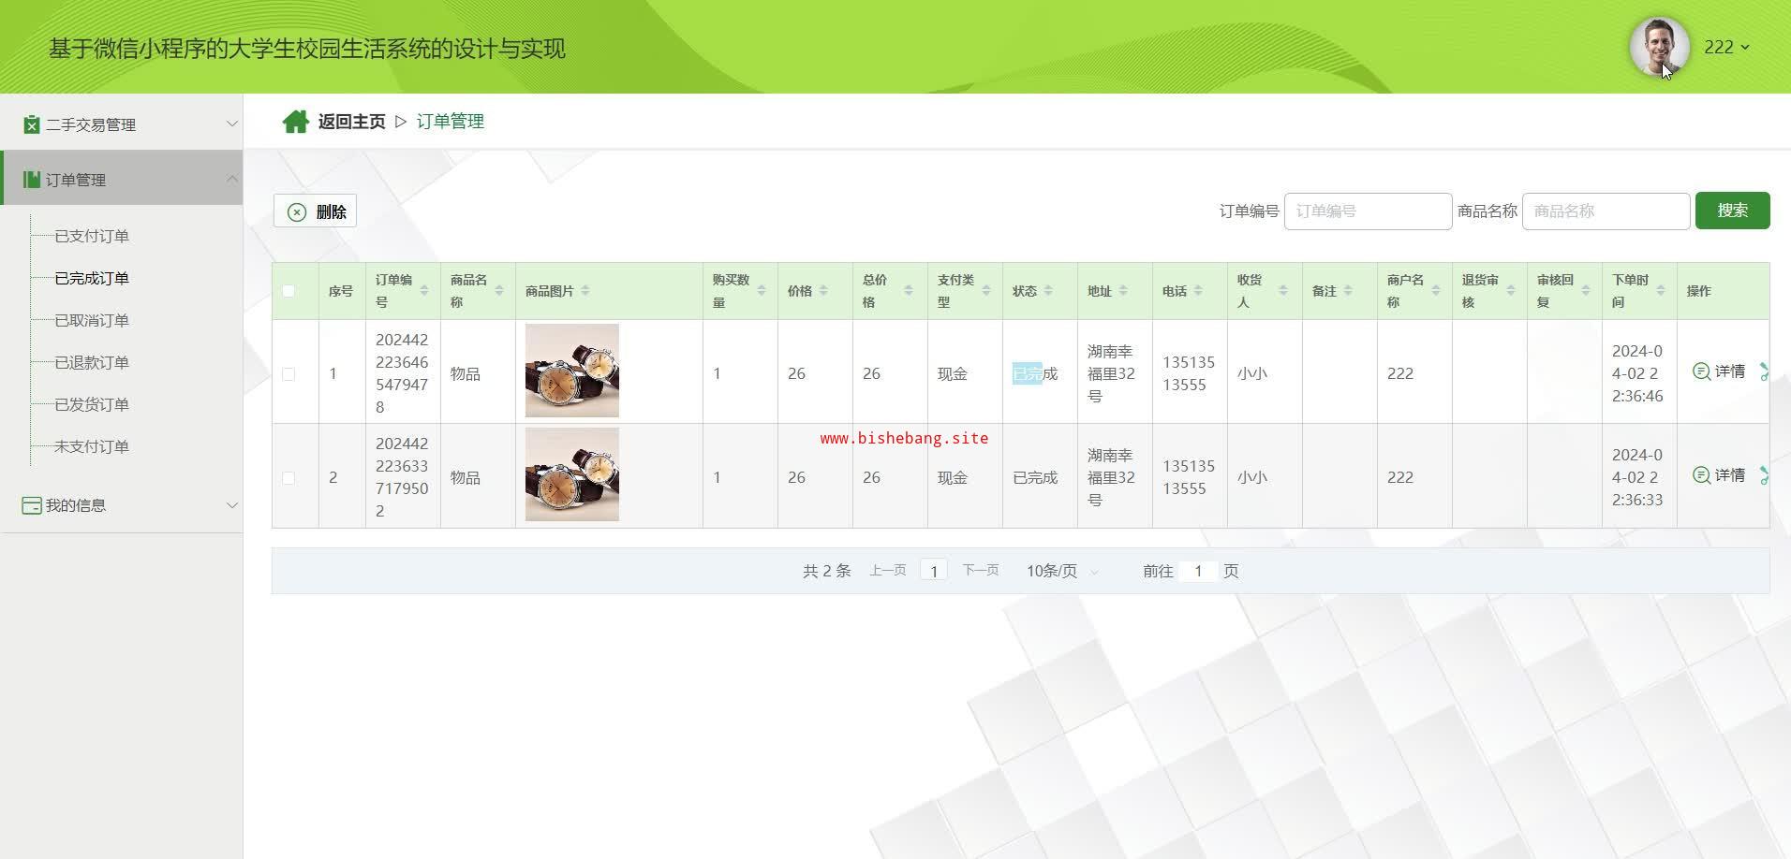Image resolution: width=1791 pixels, height=859 pixels.
Task: View 详情 for order row 1
Action: (x=1719, y=371)
